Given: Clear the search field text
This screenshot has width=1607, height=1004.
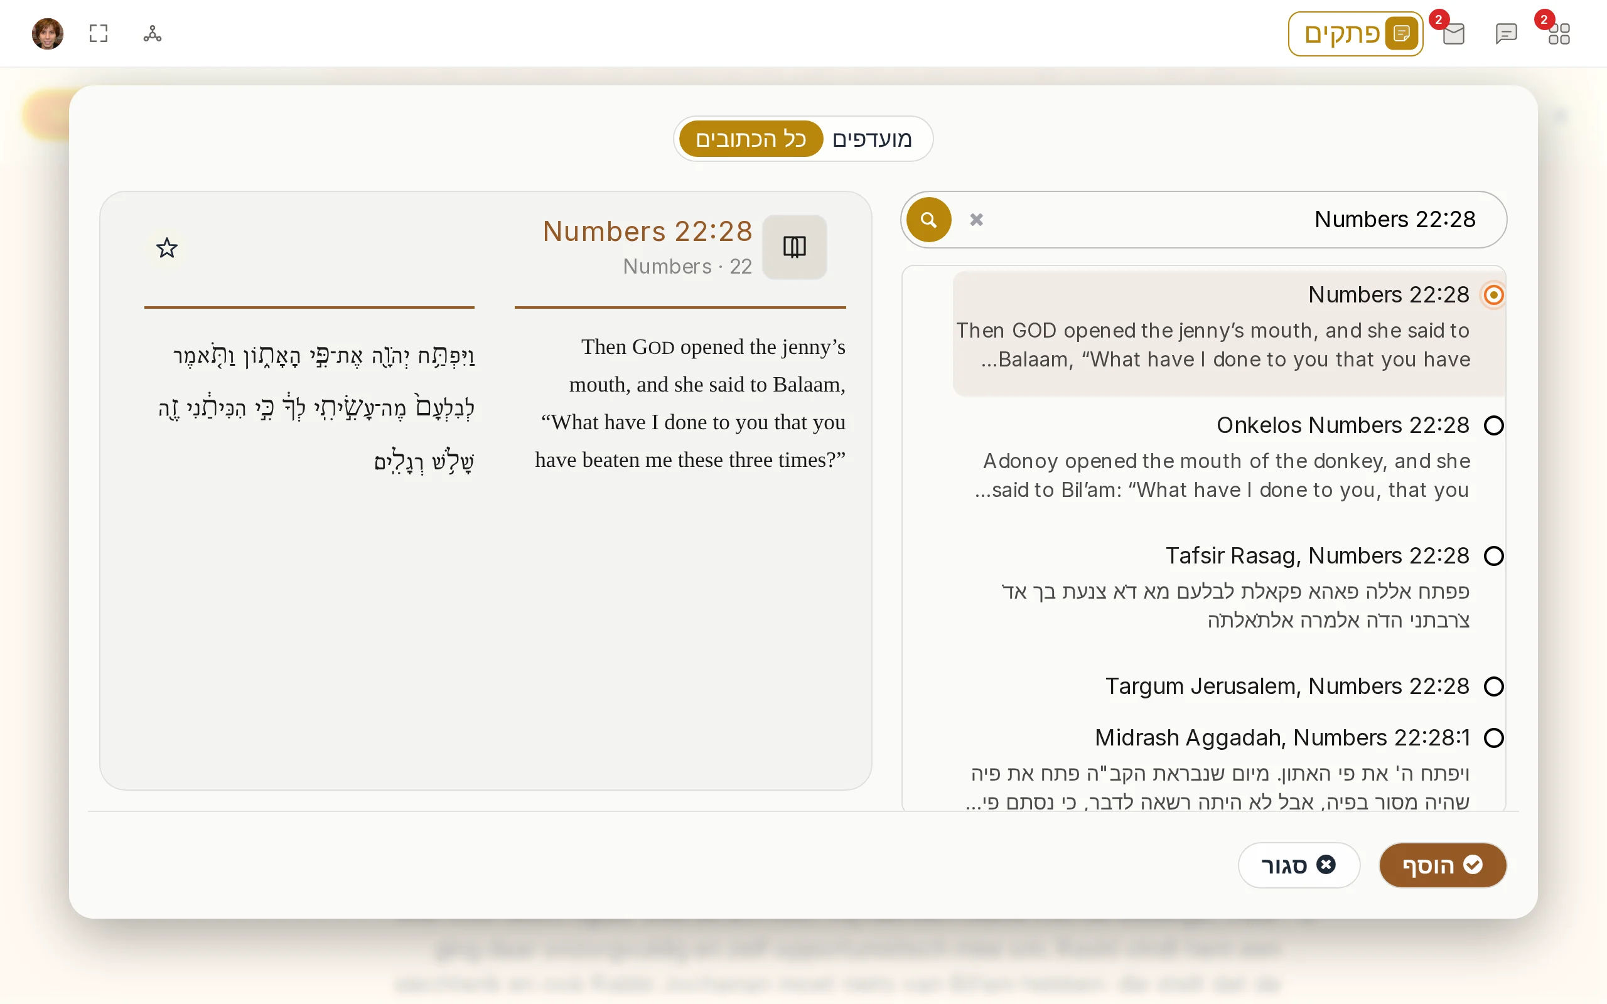Looking at the screenshot, I should coord(976,220).
